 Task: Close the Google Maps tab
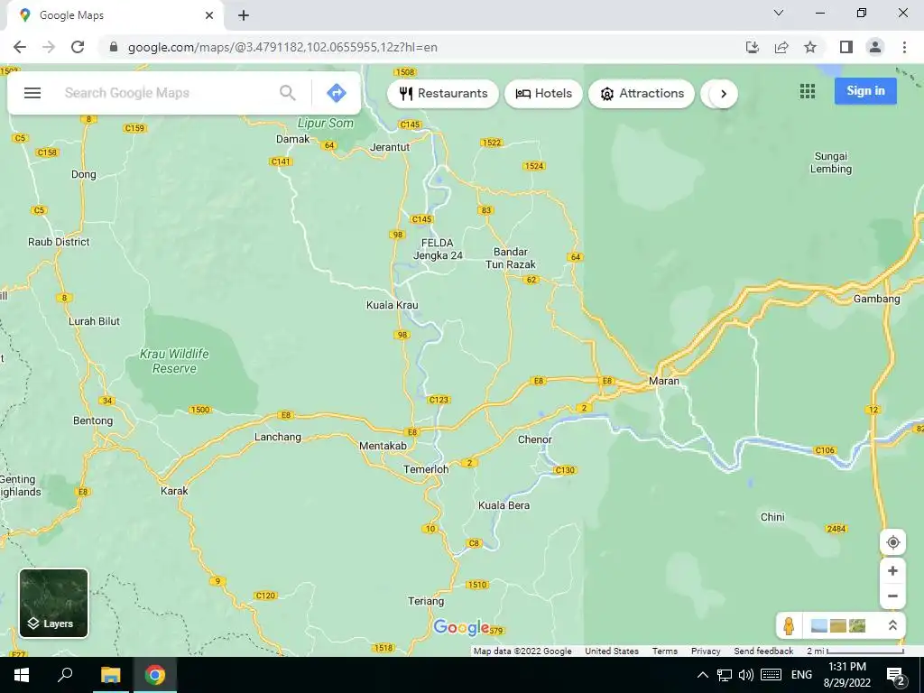coord(209,15)
